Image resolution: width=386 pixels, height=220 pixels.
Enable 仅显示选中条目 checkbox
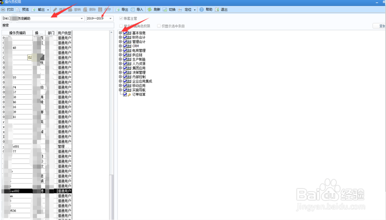click(x=159, y=26)
